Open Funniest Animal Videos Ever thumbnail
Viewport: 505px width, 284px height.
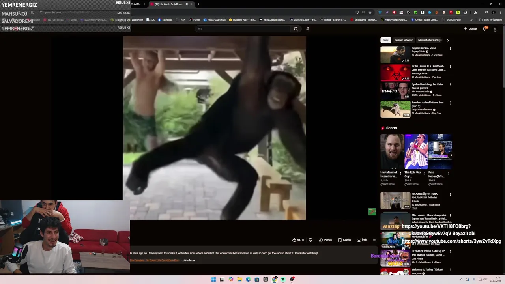point(395,109)
